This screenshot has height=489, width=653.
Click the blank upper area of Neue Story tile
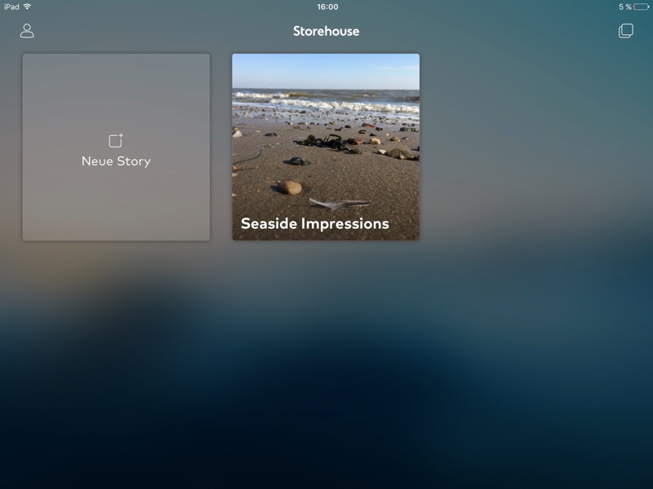(x=116, y=91)
